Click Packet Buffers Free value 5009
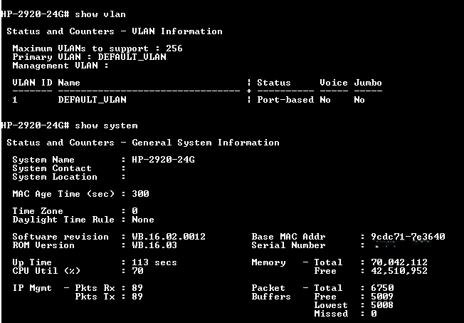The height and width of the screenshot is (323, 464). tap(382, 297)
